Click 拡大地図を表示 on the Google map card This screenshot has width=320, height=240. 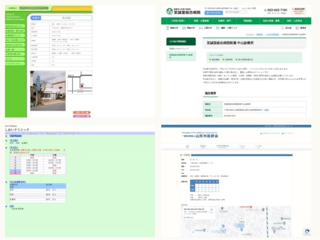(189, 218)
